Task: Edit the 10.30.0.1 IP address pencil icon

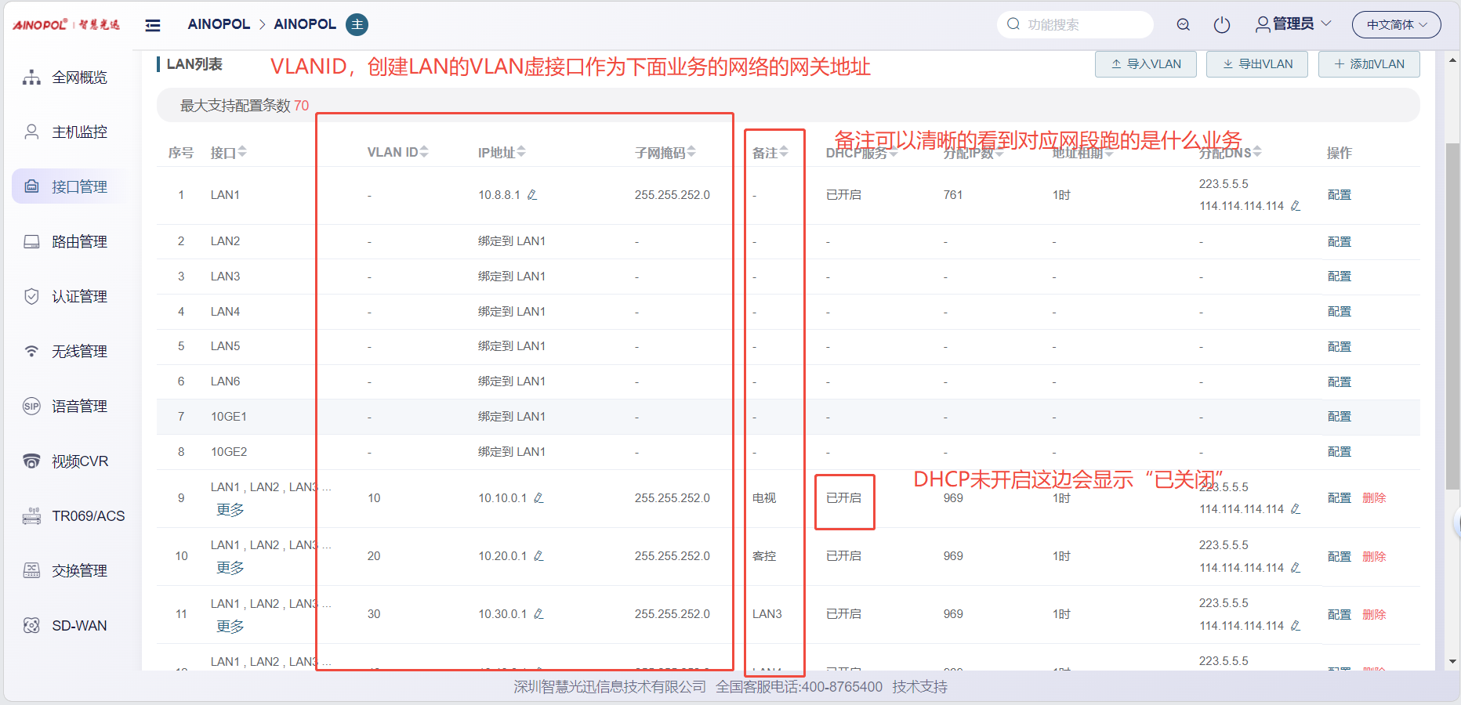Action: coord(538,614)
